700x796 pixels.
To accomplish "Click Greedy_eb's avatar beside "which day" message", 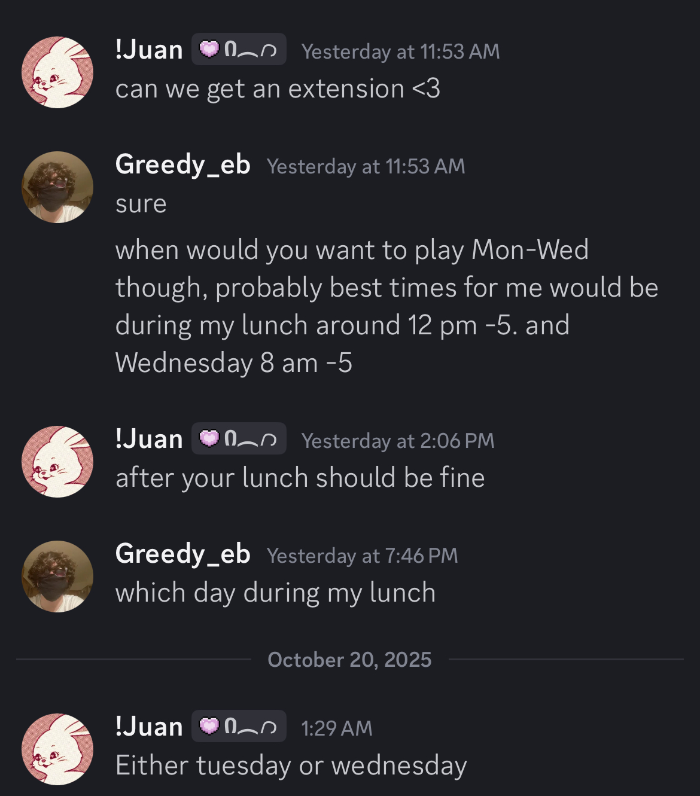I will coord(57,577).
